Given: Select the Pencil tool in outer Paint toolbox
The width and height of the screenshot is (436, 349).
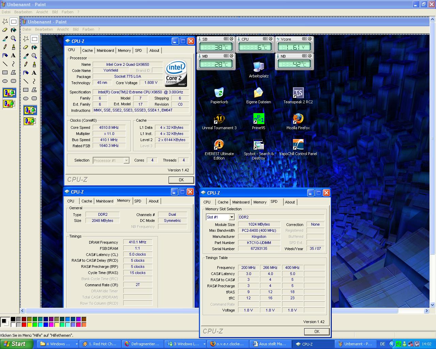Looking at the screenshot, I should 5,47.
